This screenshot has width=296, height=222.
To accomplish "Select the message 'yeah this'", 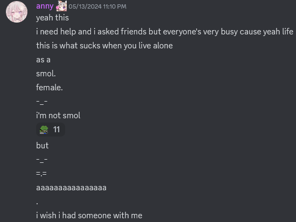I will pyautogui.click(x=53, y=18).
